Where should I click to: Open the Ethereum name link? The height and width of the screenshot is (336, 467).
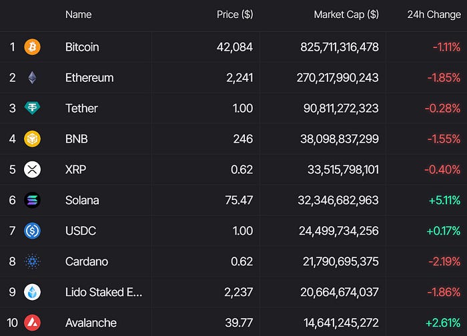[x=89, y=78]
